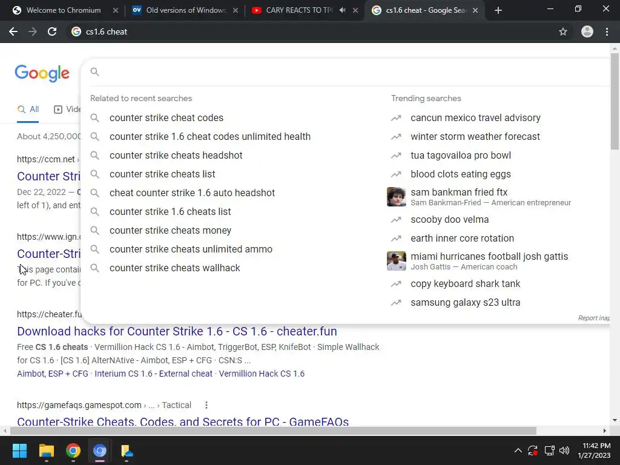Select trending search samsung galaxy s23 ultra
The height and width of the screenshot is (465, 620).
tap(466, 303)
